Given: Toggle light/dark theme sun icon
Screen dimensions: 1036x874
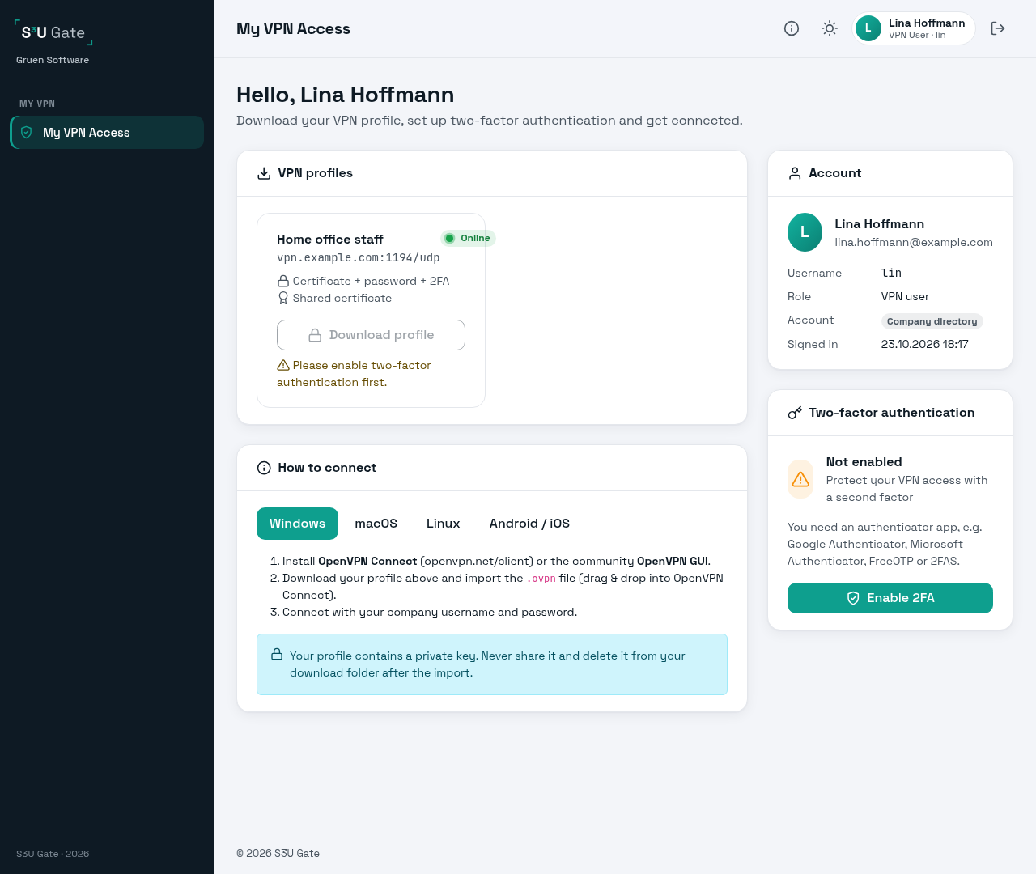Looking at the screenshot, I should click(x=830, y=28).
